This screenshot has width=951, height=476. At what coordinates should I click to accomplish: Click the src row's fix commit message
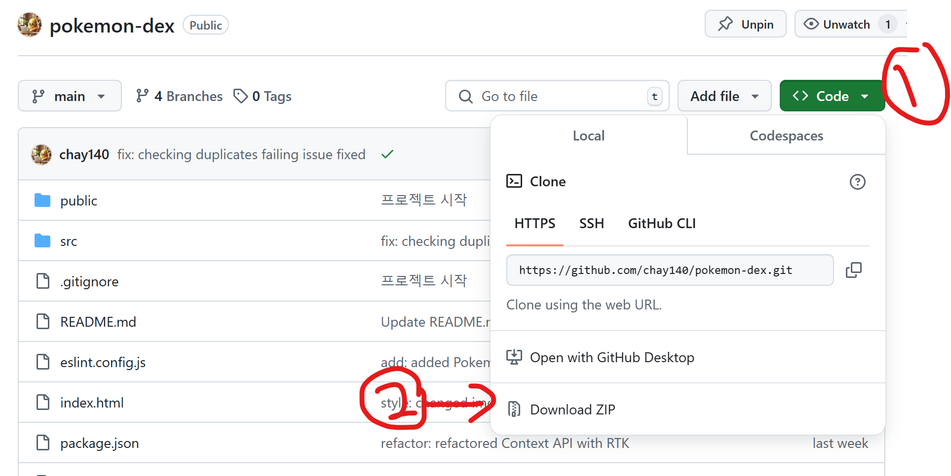click(x=435, y=241)
